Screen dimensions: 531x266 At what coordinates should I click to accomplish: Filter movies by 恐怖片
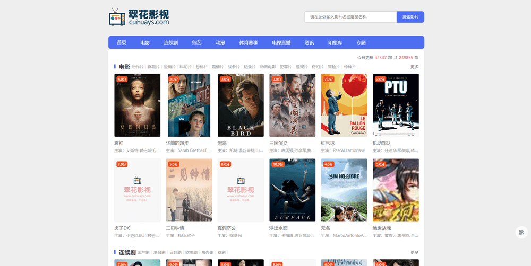[x=202, y=67]
